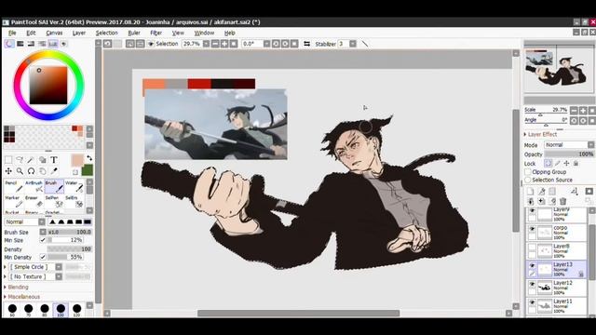This screenshot has width=596, height=335.
Task: Select the Move tool
Action: 8,171
